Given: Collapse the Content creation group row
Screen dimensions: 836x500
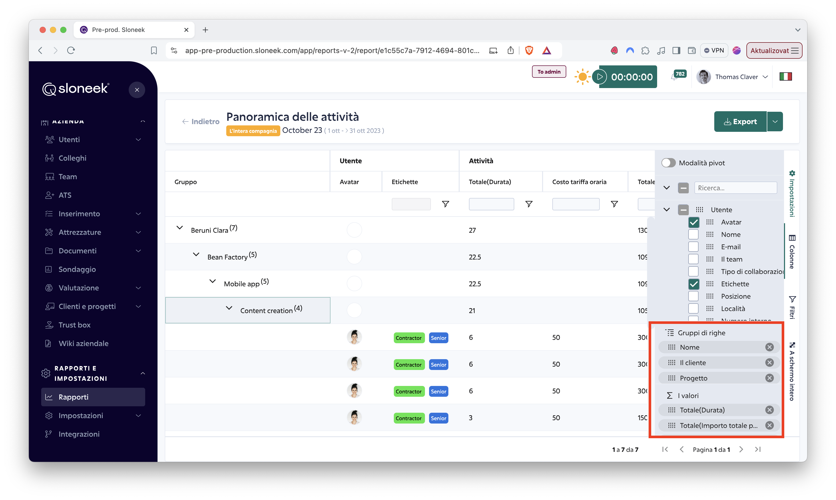Looking at the screenshot, I should pos(229,308).
